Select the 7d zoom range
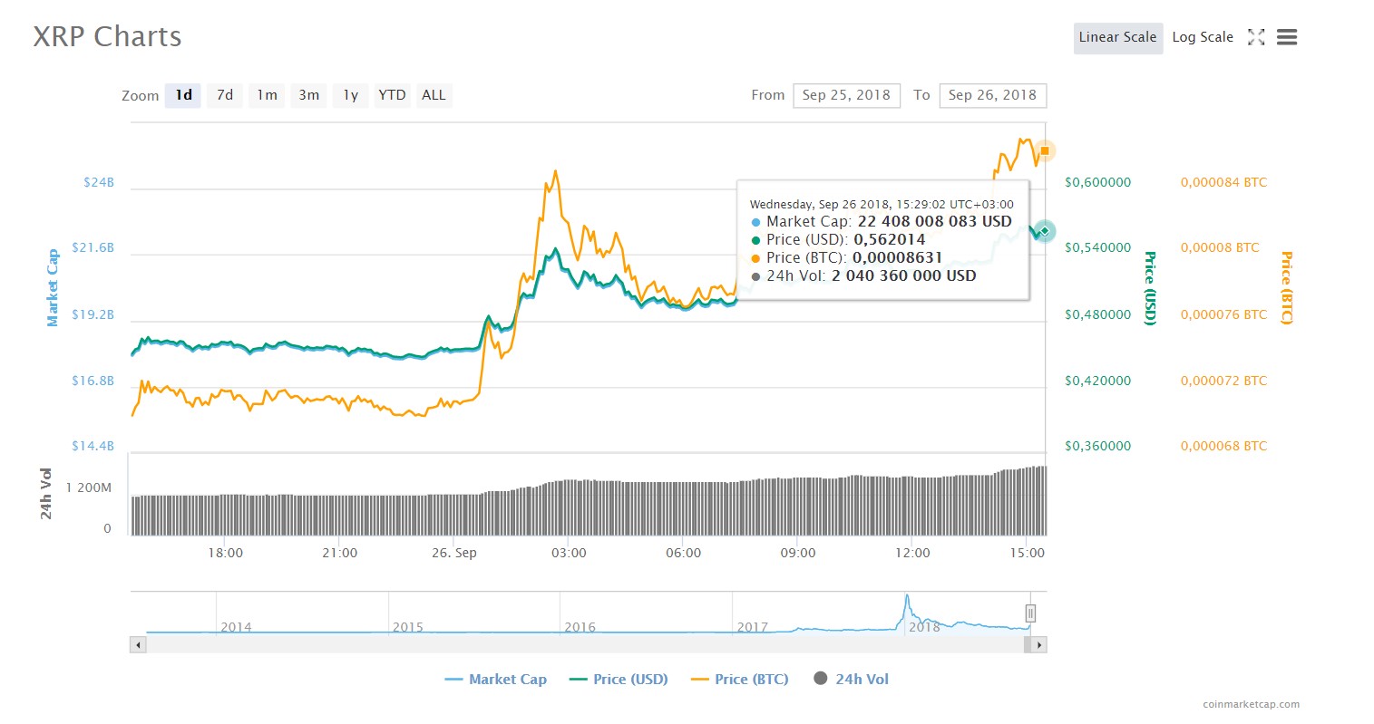Image resolution: width=1374 pixels, height=724 pixels. click(x=225, y=95)
